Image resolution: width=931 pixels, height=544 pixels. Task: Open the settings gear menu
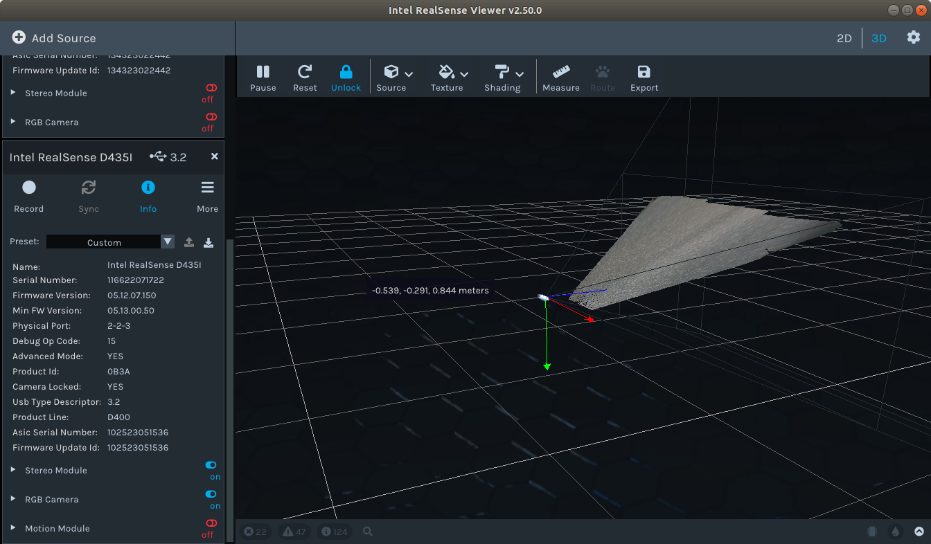pos(914,37)
